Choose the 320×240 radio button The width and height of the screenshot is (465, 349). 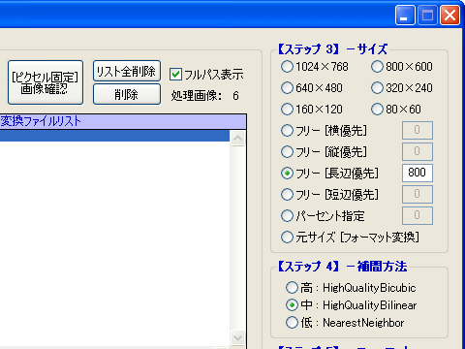377,88
